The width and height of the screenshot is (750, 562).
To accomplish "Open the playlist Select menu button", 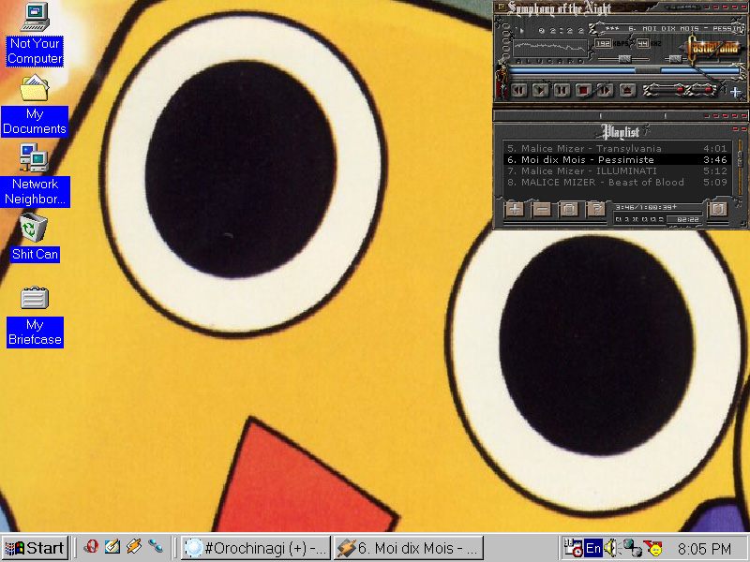I will pos(569,209).
